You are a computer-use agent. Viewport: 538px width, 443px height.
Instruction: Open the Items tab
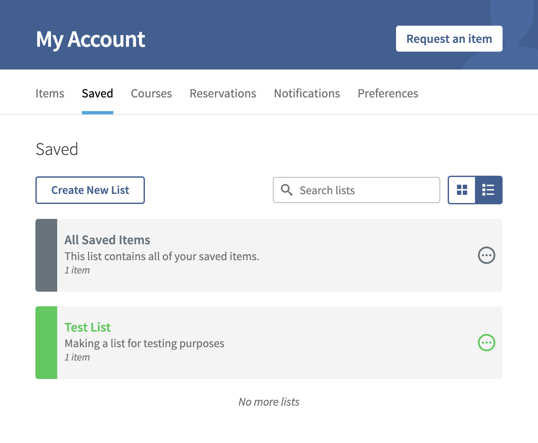(x=50, y=94)
